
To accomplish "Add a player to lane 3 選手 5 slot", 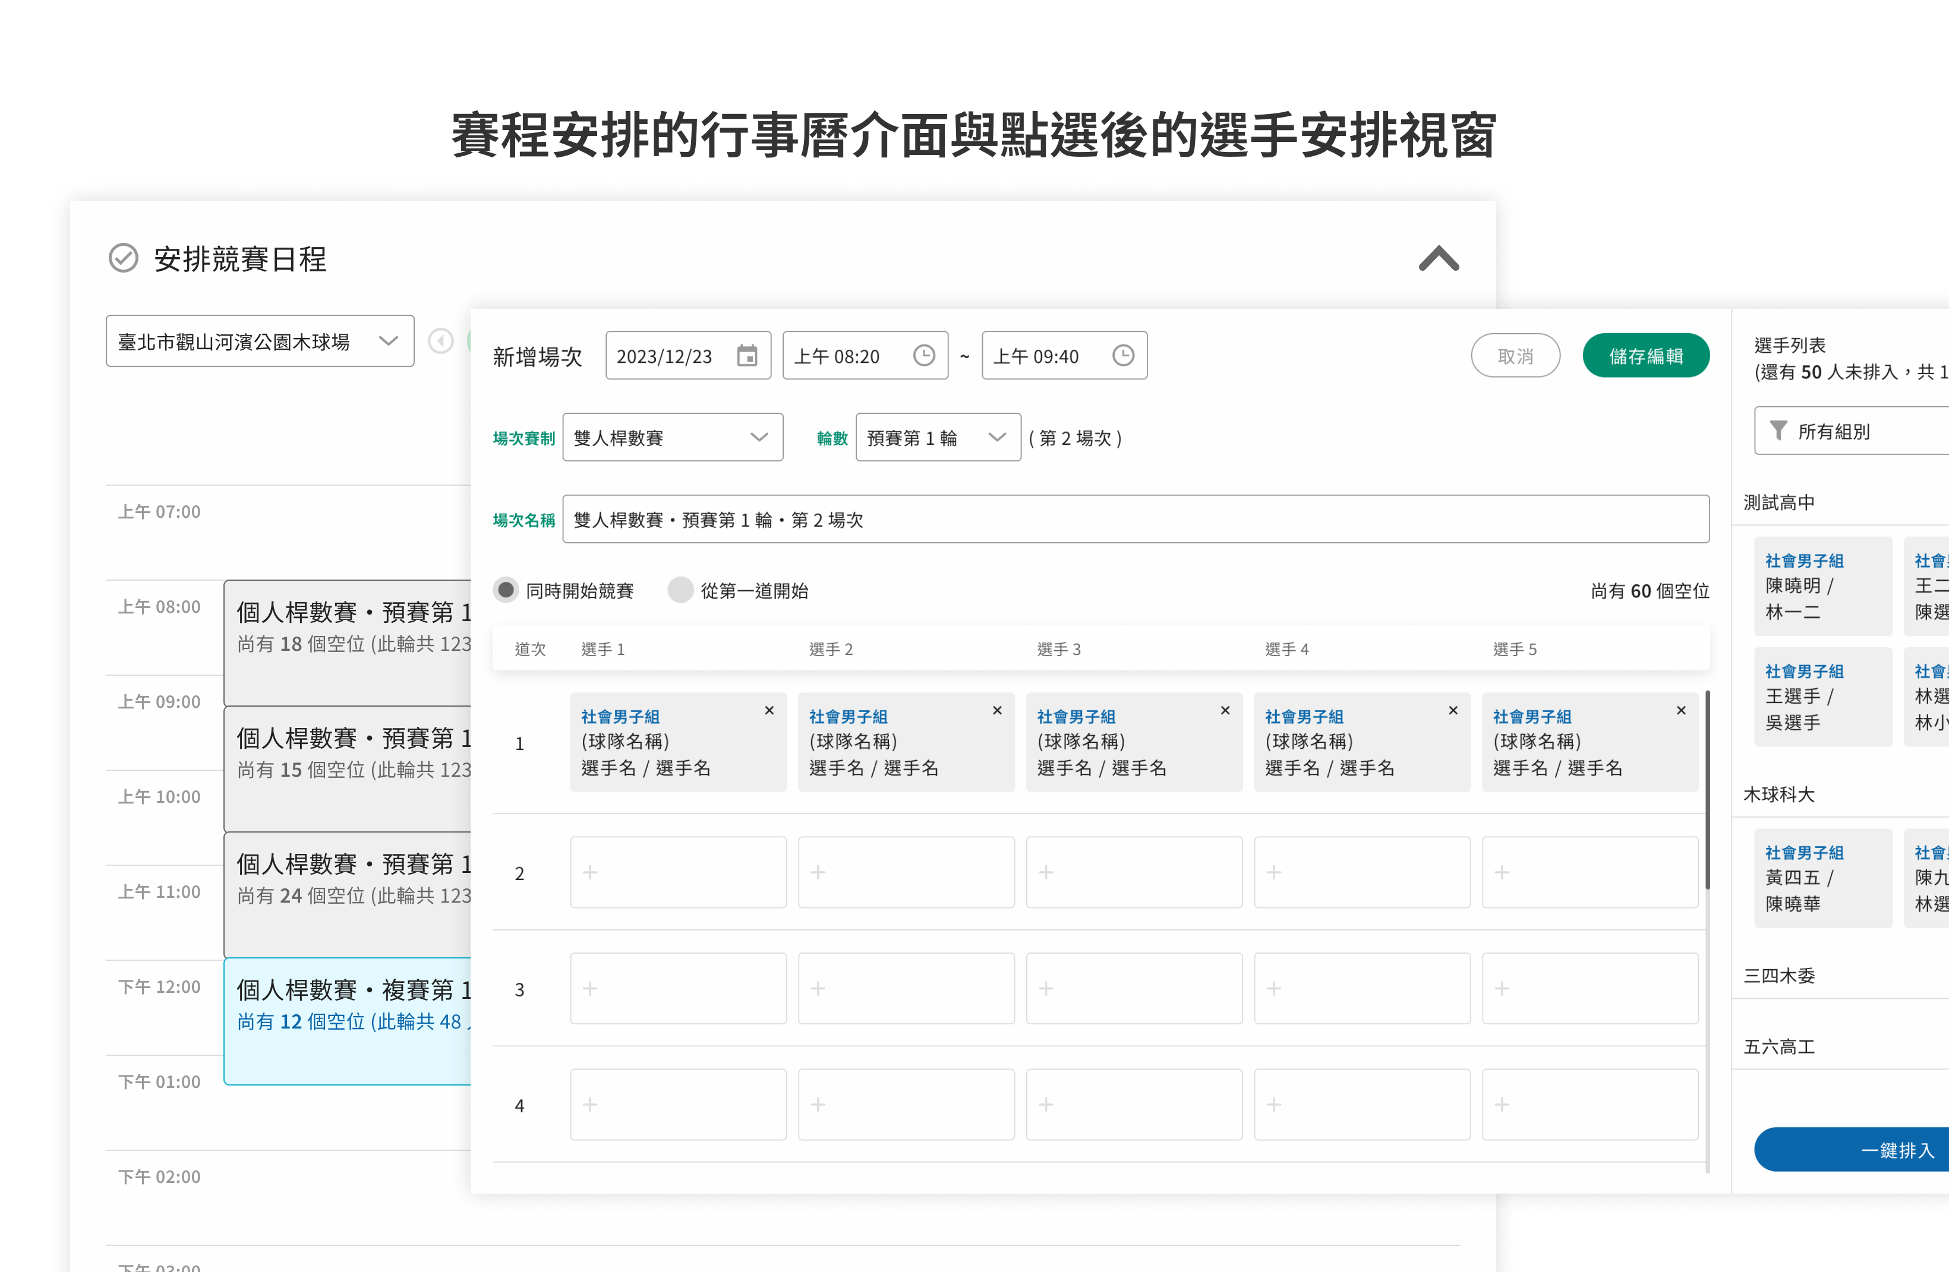I will point(1590,988).
